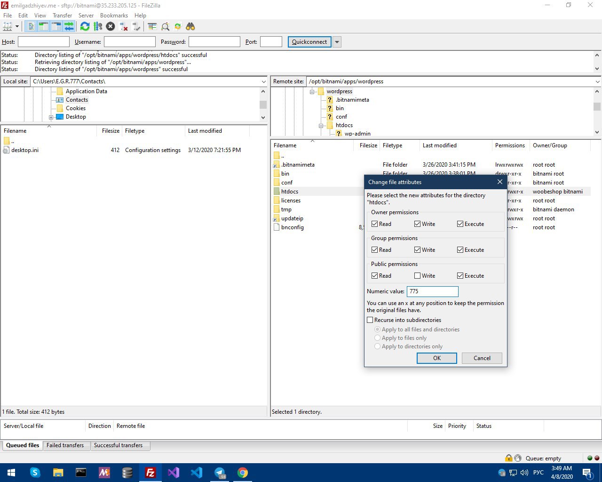Viewport: 602px width, 482px height.
Task: Uncheck Public Read permission
Action: click(374, 276)
